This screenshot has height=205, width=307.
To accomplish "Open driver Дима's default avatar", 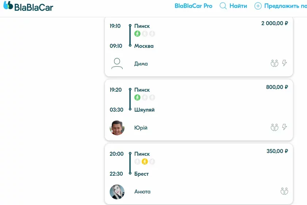I will point(117,64).
